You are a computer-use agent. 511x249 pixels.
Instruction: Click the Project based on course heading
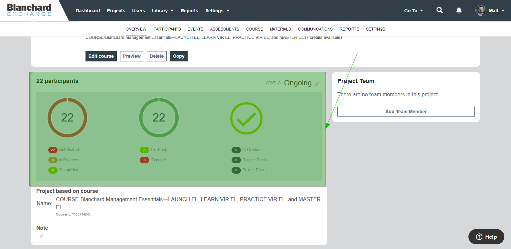(67, 191)
